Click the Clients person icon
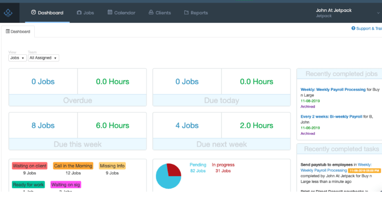 coord(151,12)
